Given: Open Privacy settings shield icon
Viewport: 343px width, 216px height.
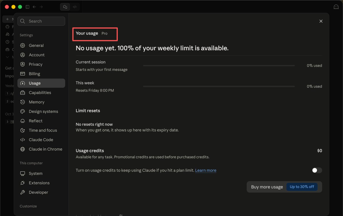Looking at the screenshot, I should pyautogui.click(x=23, y=64).
